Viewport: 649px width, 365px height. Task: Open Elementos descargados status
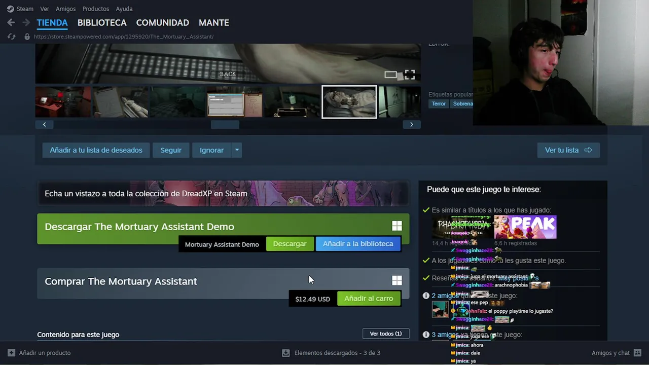point(337,353)
